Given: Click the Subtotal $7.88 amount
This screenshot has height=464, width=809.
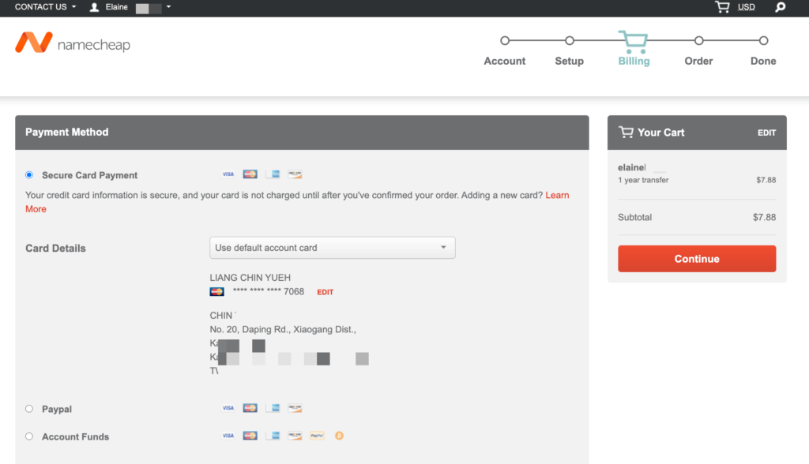Looking at the screenshot, I should [764, 218].
